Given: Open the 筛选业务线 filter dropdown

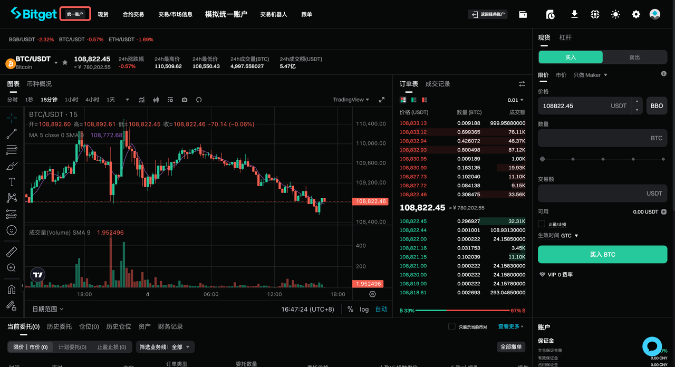Looking at the screenshot, I should pos(166,347).
